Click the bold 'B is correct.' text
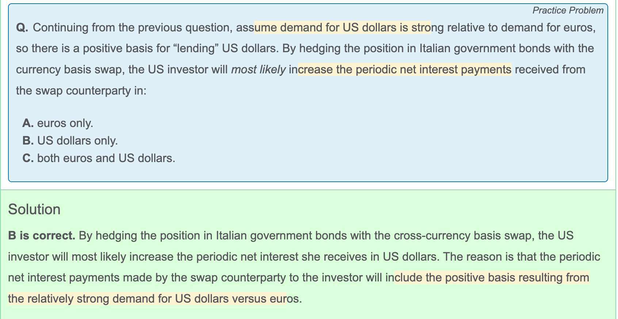This screenshot has height=319, width=618. tap(42, 236)
